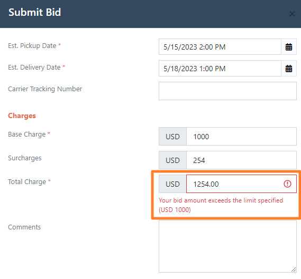The image size is (301, 279).
Task: Close the Submit Bid dialog
Action: pos(292,14)
